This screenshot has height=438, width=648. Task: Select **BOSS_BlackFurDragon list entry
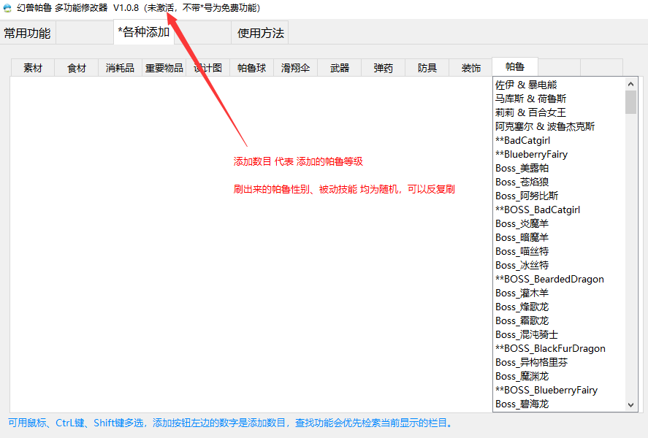click(x=550, y=348)
